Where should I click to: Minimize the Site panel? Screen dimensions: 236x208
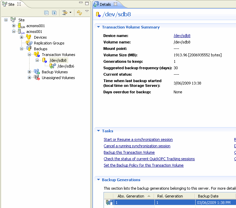(x=81, y=2)
